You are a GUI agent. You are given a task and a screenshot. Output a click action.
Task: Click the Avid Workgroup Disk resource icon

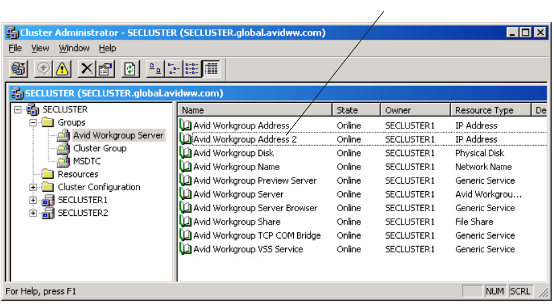click(x=185, y=153)
